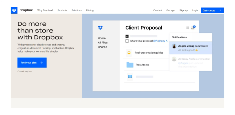
Task: Open the Products menu
Action: tap(62, 10)
